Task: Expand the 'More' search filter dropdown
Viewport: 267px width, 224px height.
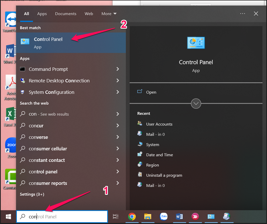Action: 109,14
